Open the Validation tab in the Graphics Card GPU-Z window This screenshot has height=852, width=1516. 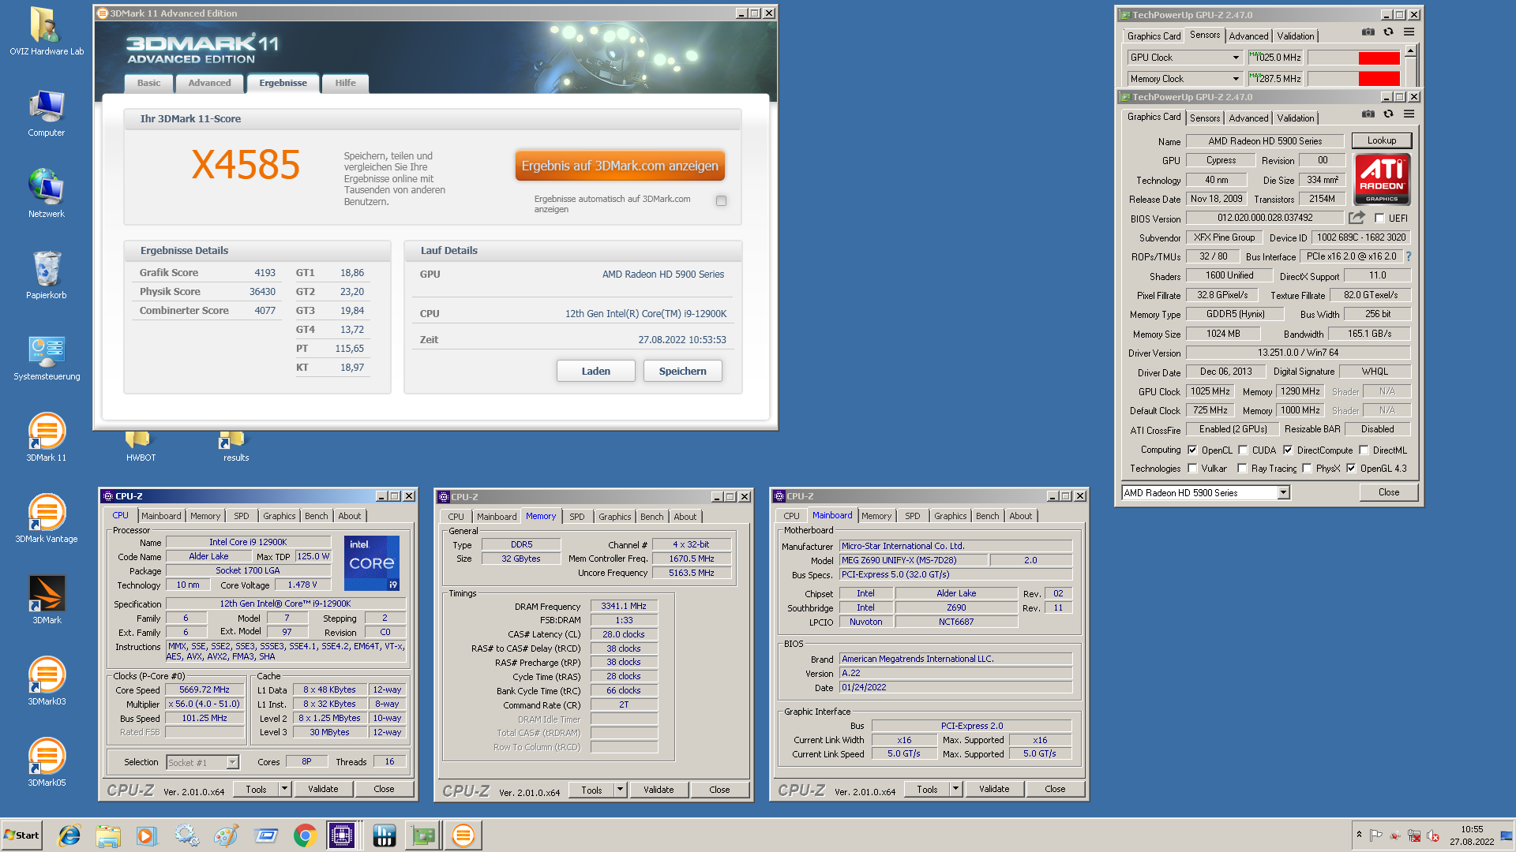[1296, 118]
